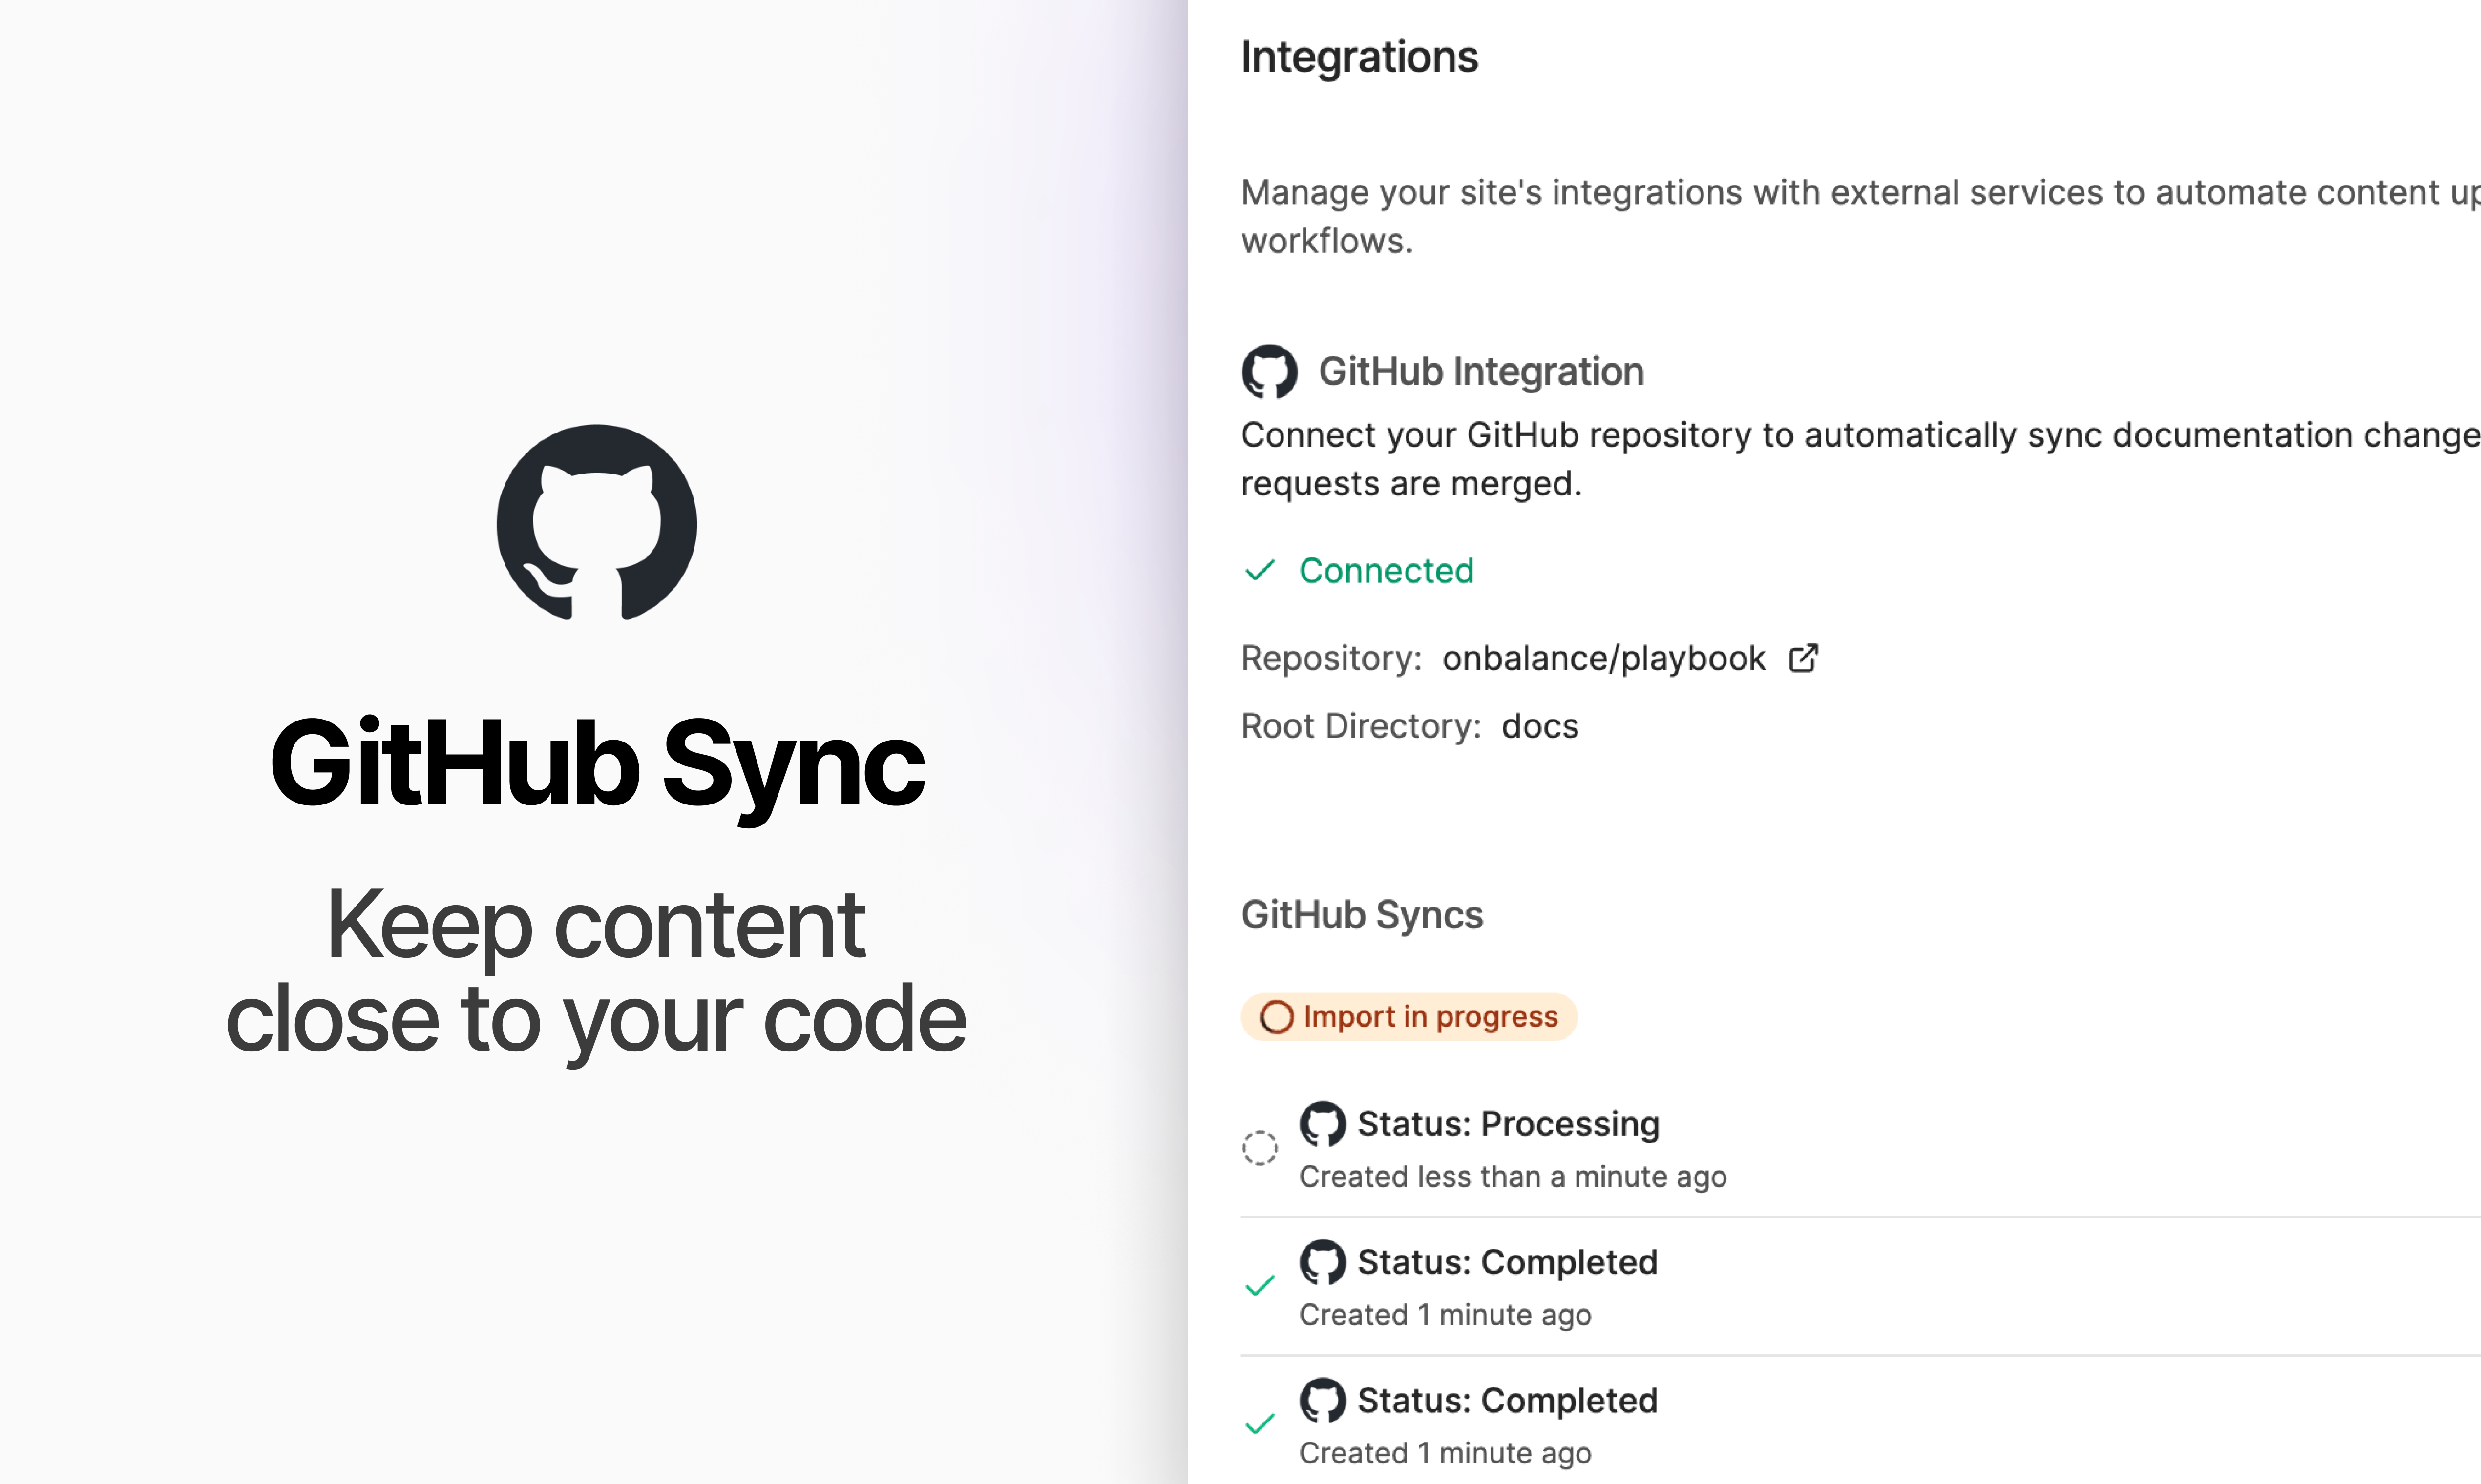Click the large GitHub logo above GitHub Sync
This screenshot has height=1484, width=2481.
[x=596, y=523]
